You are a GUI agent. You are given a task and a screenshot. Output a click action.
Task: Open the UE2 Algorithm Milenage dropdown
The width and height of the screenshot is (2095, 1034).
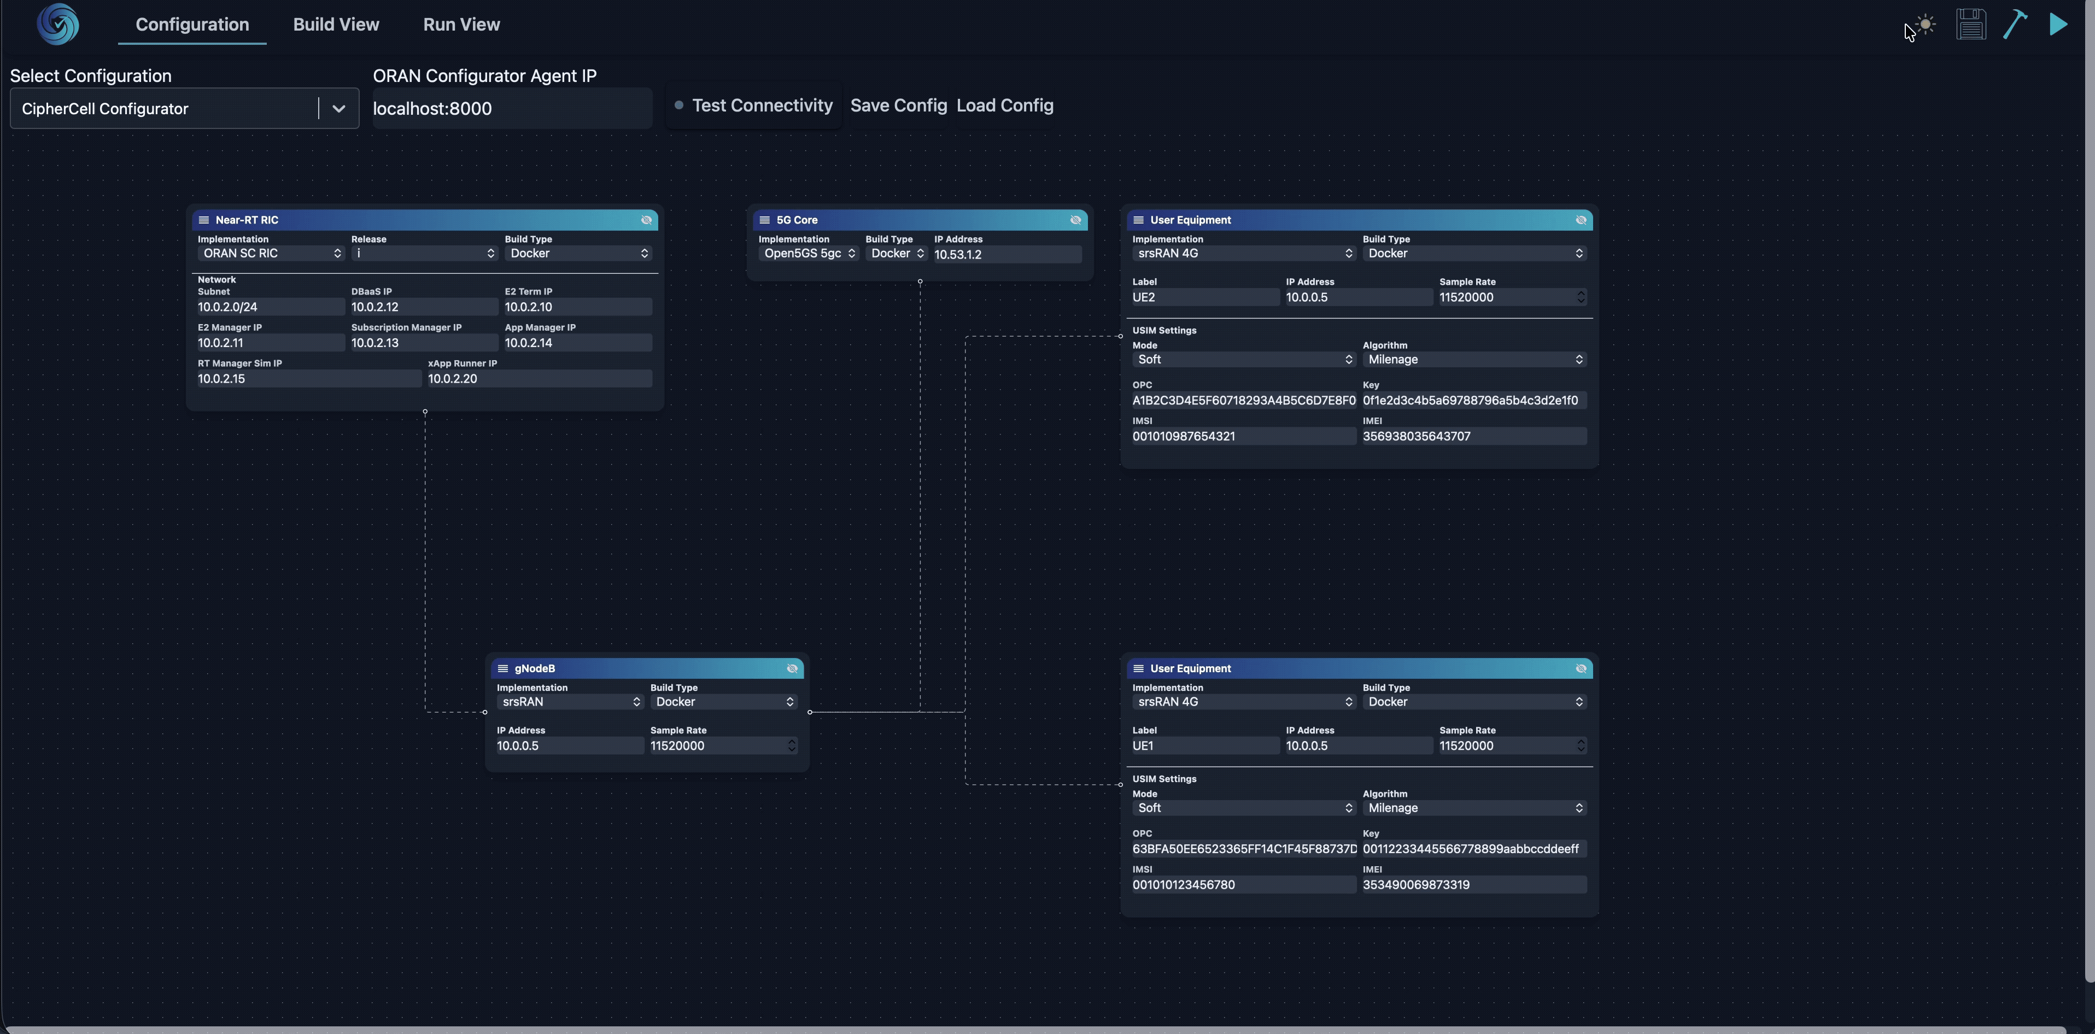click(1473, 359)
